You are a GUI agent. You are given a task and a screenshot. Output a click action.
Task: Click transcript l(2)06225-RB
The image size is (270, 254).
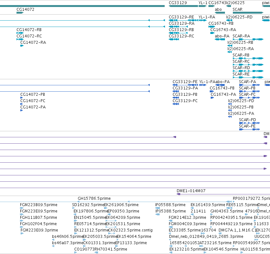point(240,42)
